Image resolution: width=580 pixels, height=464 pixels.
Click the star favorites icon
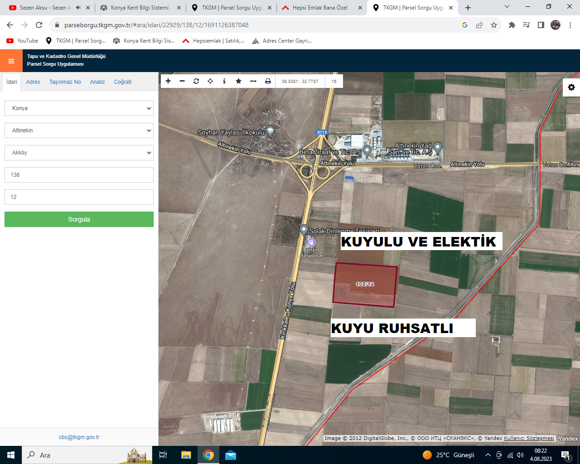coord(238,81)
